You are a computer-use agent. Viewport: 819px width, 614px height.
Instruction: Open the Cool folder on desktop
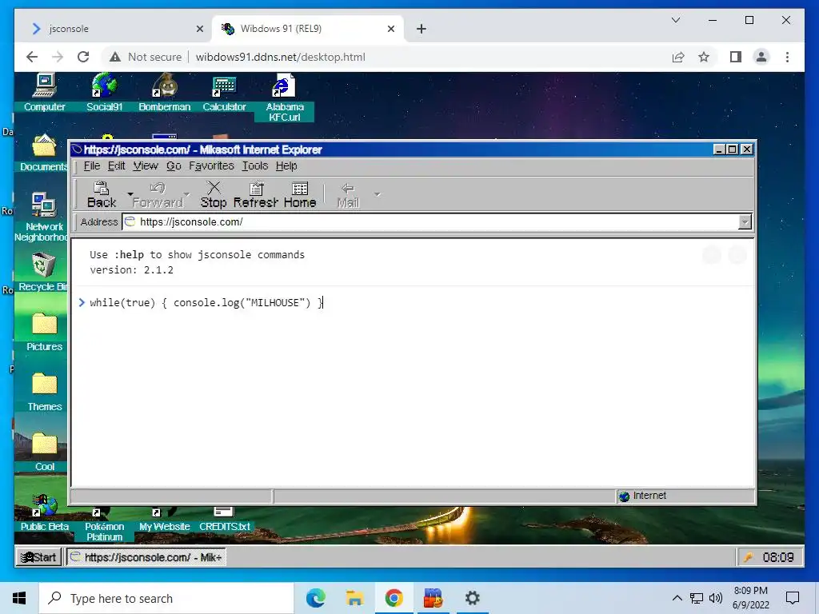click(45, 452)
